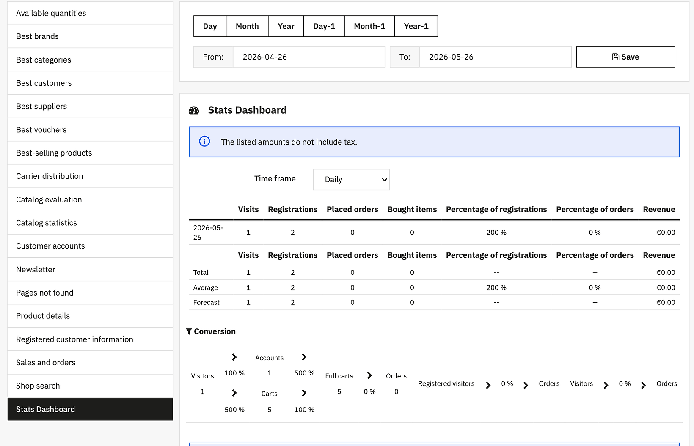The image size is (694, 446).
Task: Select the Year period button
Action: (x=286, y=26)
